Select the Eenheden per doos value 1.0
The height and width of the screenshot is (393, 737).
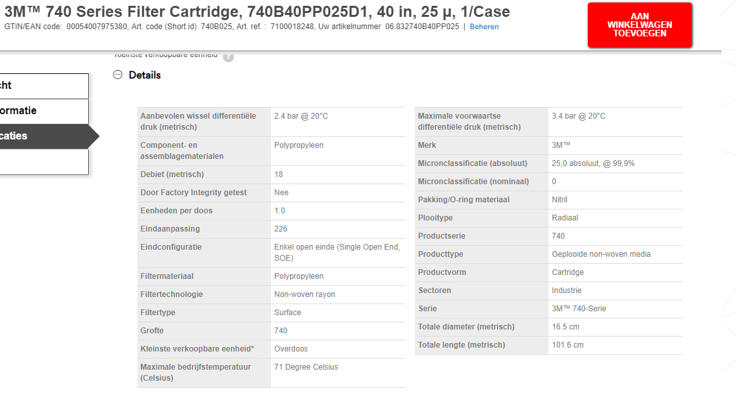click(x=279, y=211)
